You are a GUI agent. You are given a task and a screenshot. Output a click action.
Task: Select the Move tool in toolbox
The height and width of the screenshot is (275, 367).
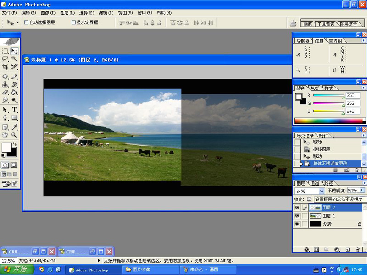15,51
